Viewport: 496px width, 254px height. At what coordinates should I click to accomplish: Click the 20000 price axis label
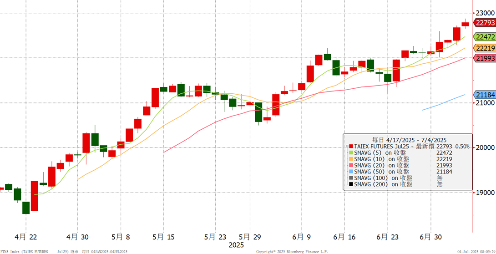(x=484, y=148)
